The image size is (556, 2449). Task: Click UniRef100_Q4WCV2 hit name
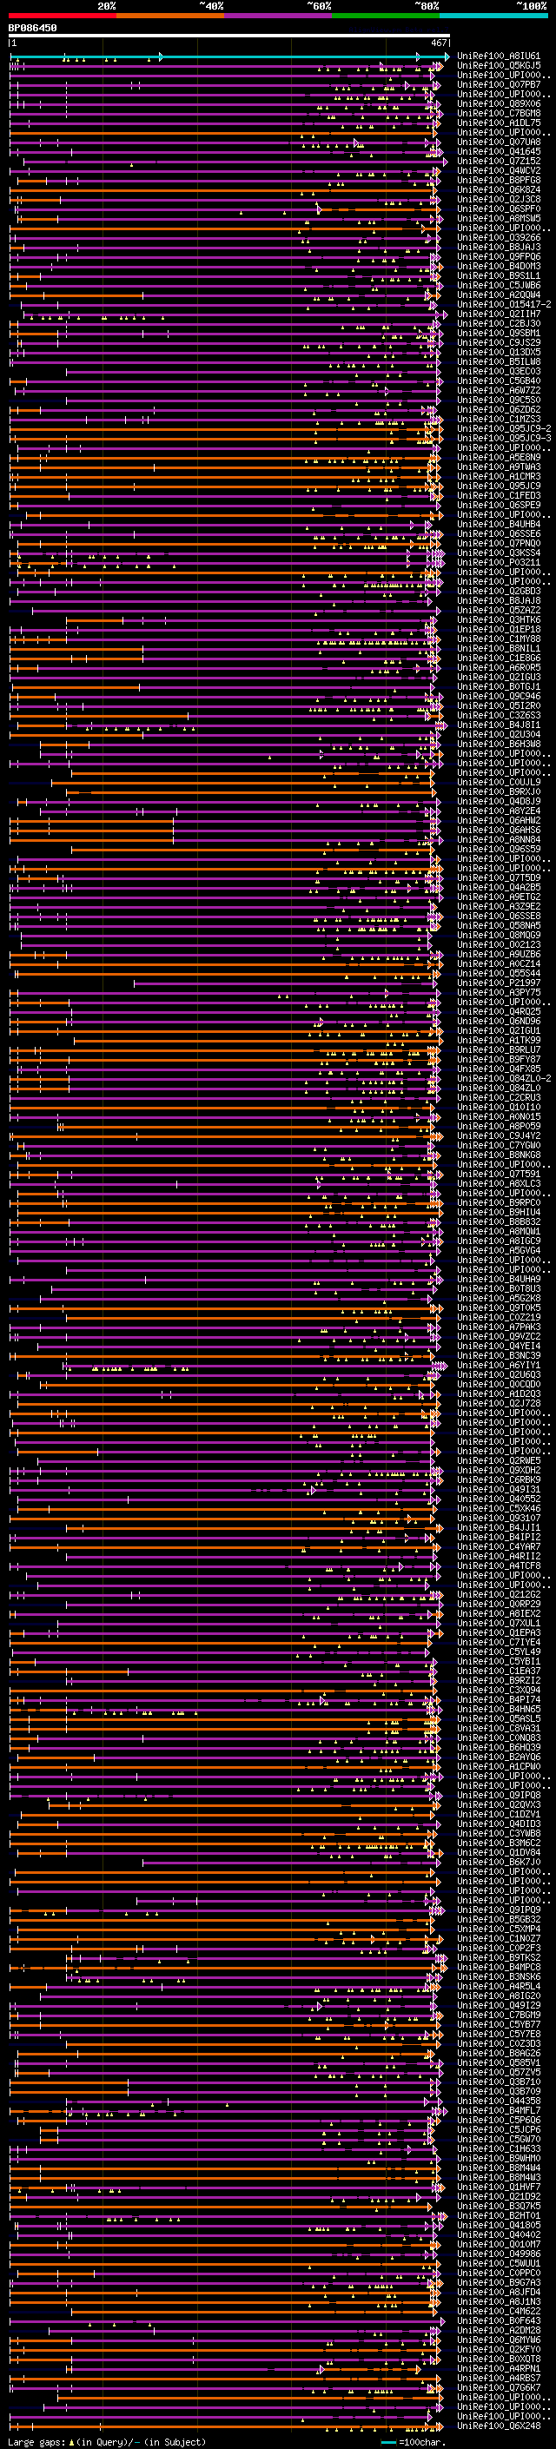499,170
